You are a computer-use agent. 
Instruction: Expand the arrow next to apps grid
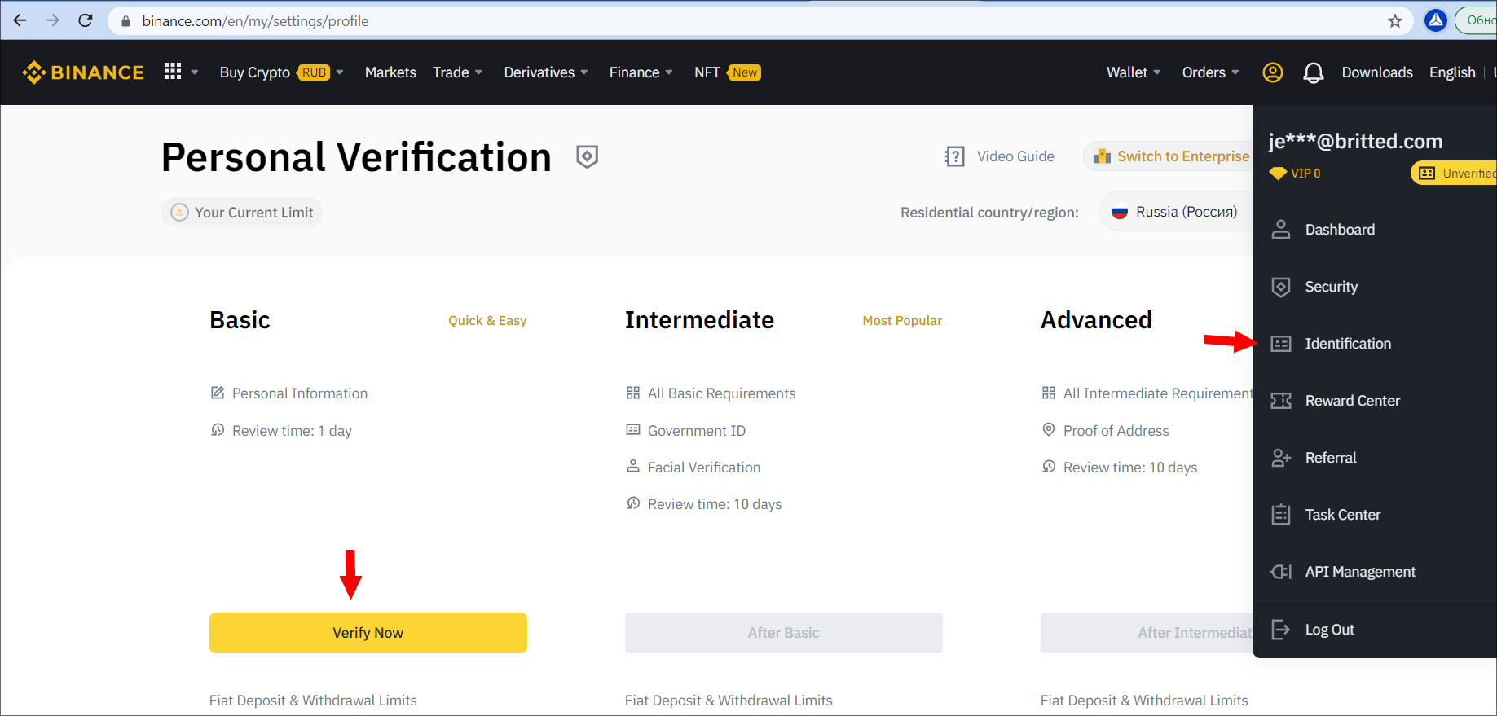[x=195, y=72]
